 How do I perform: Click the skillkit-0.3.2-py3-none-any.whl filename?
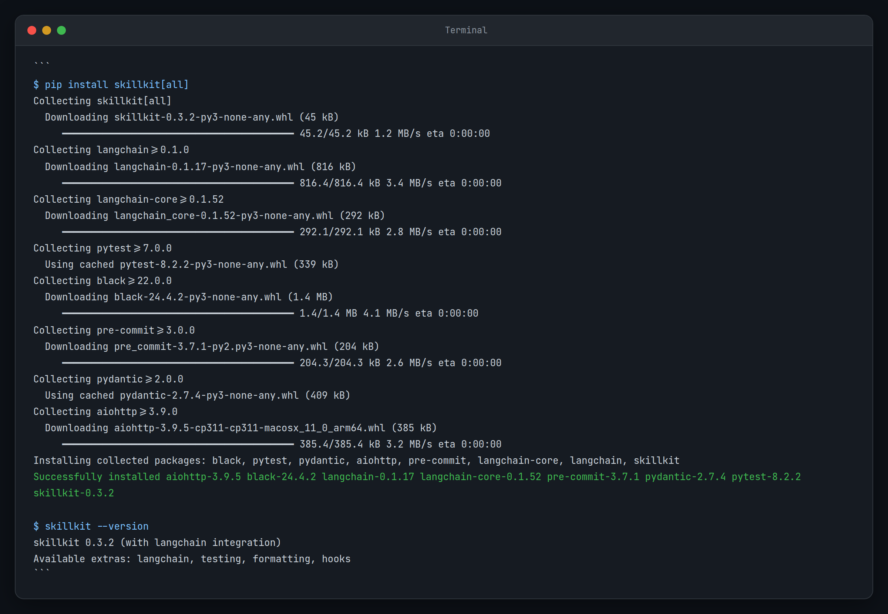coord(203,117)
